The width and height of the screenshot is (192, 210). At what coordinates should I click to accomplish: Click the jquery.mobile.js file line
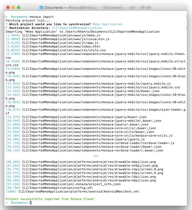pos(88,84)
